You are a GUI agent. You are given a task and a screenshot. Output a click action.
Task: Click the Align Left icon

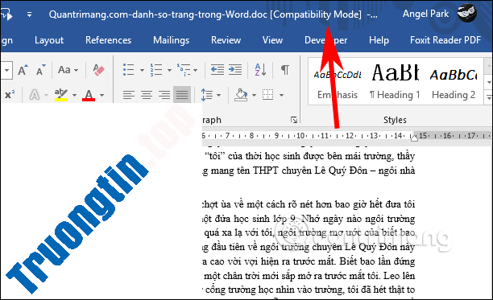tap(129, 94)
